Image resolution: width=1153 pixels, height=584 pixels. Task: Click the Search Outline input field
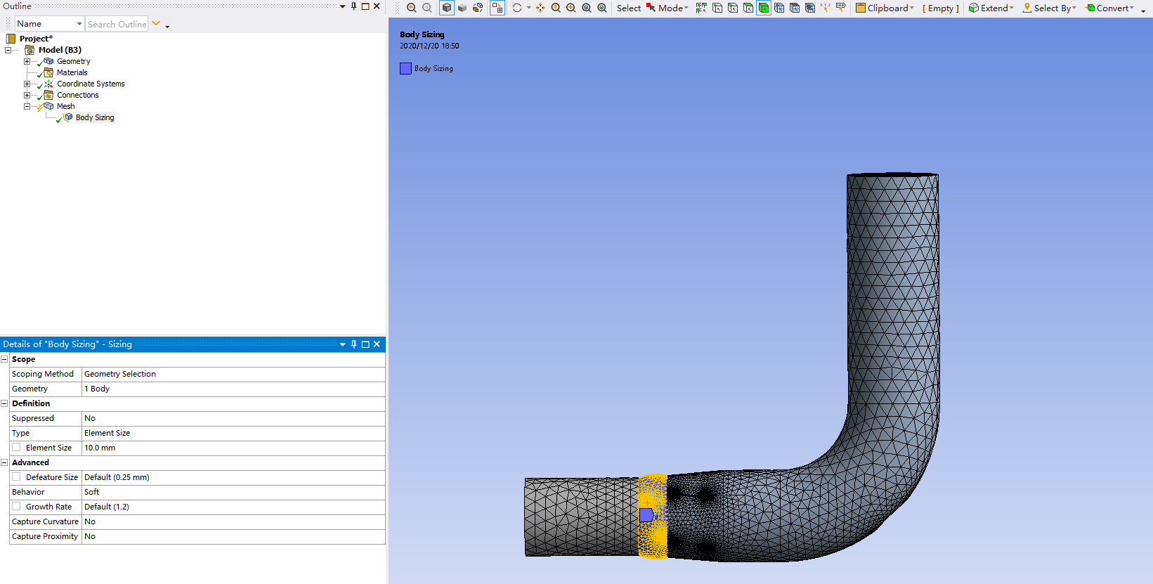pos(117,24)
